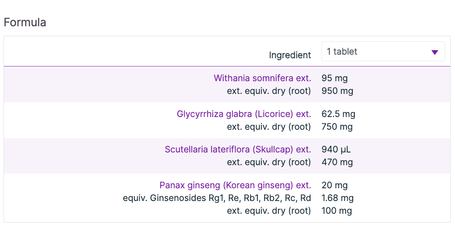Click the 1.68 mg Ginsenosides value

coord(338,198)
